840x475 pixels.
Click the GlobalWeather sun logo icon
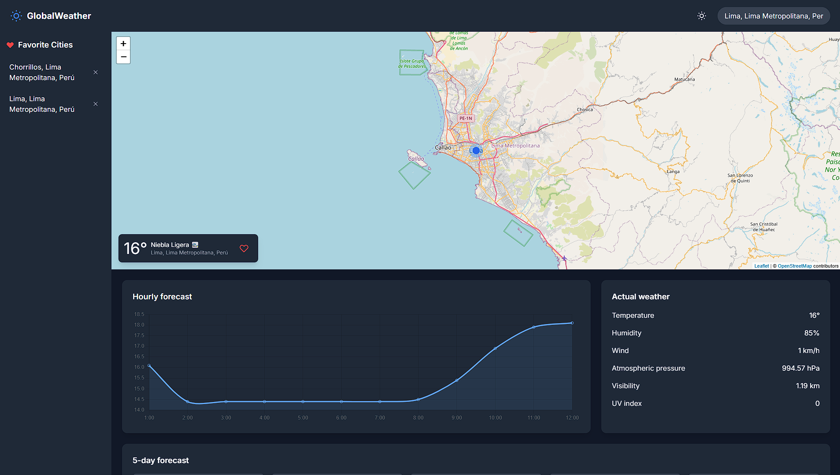click(16, 16)
